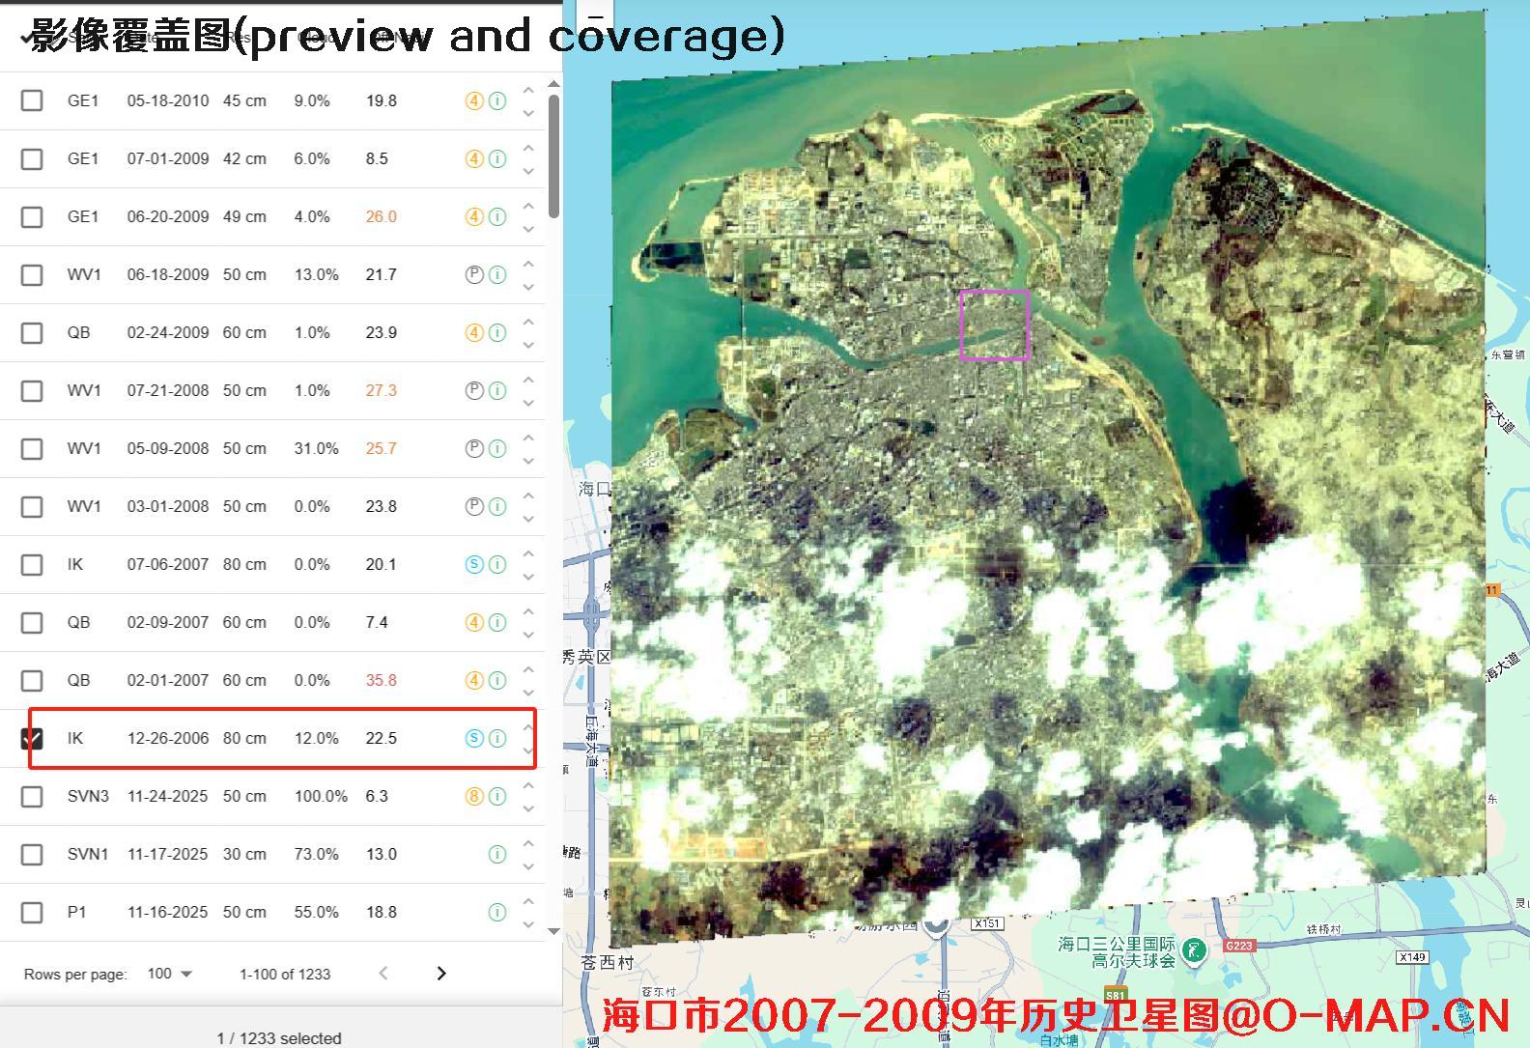
Task: Tick the WV1 06-18-2009 checkbox
Action: 32,274
